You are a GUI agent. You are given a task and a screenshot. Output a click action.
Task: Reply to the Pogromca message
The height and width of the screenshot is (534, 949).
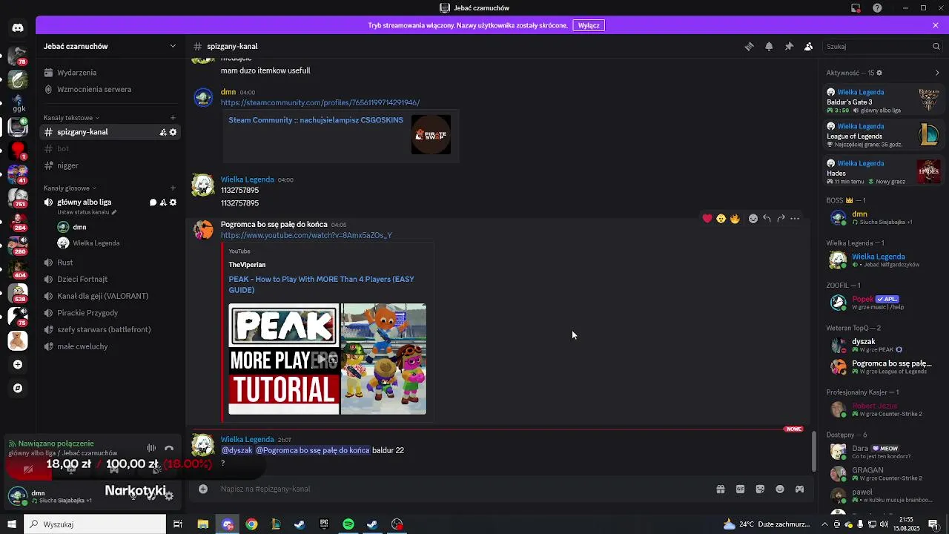pos(767,219)
